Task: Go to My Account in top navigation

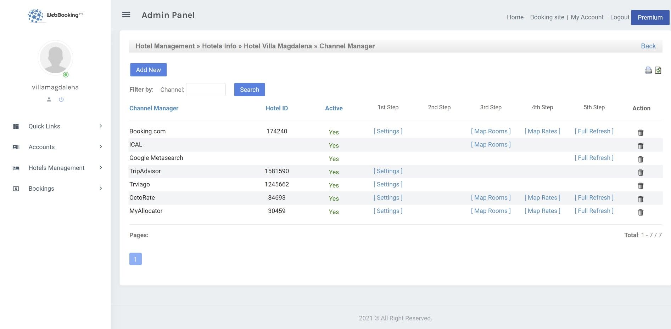Action: point(587,17)
